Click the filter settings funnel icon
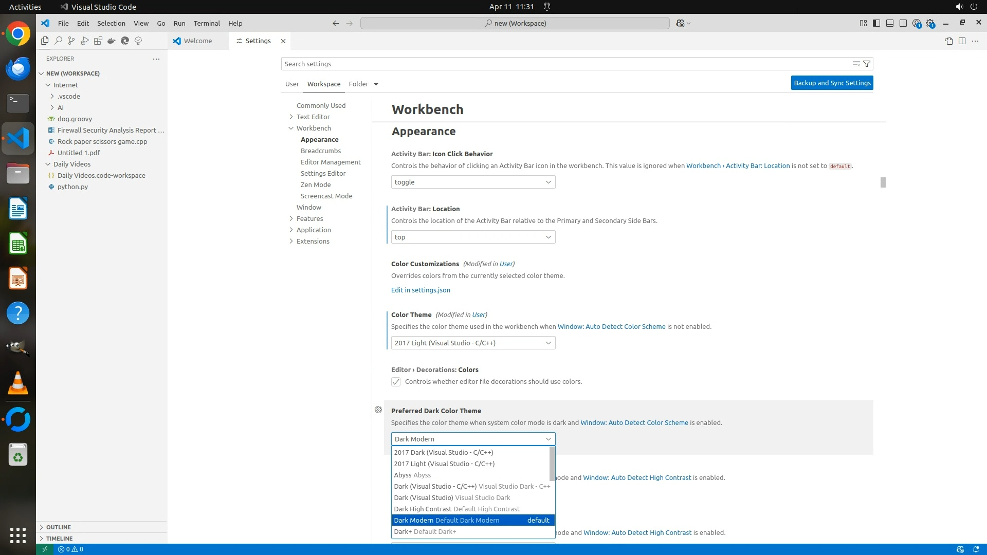The image size is (987, 555). point(867,64)
